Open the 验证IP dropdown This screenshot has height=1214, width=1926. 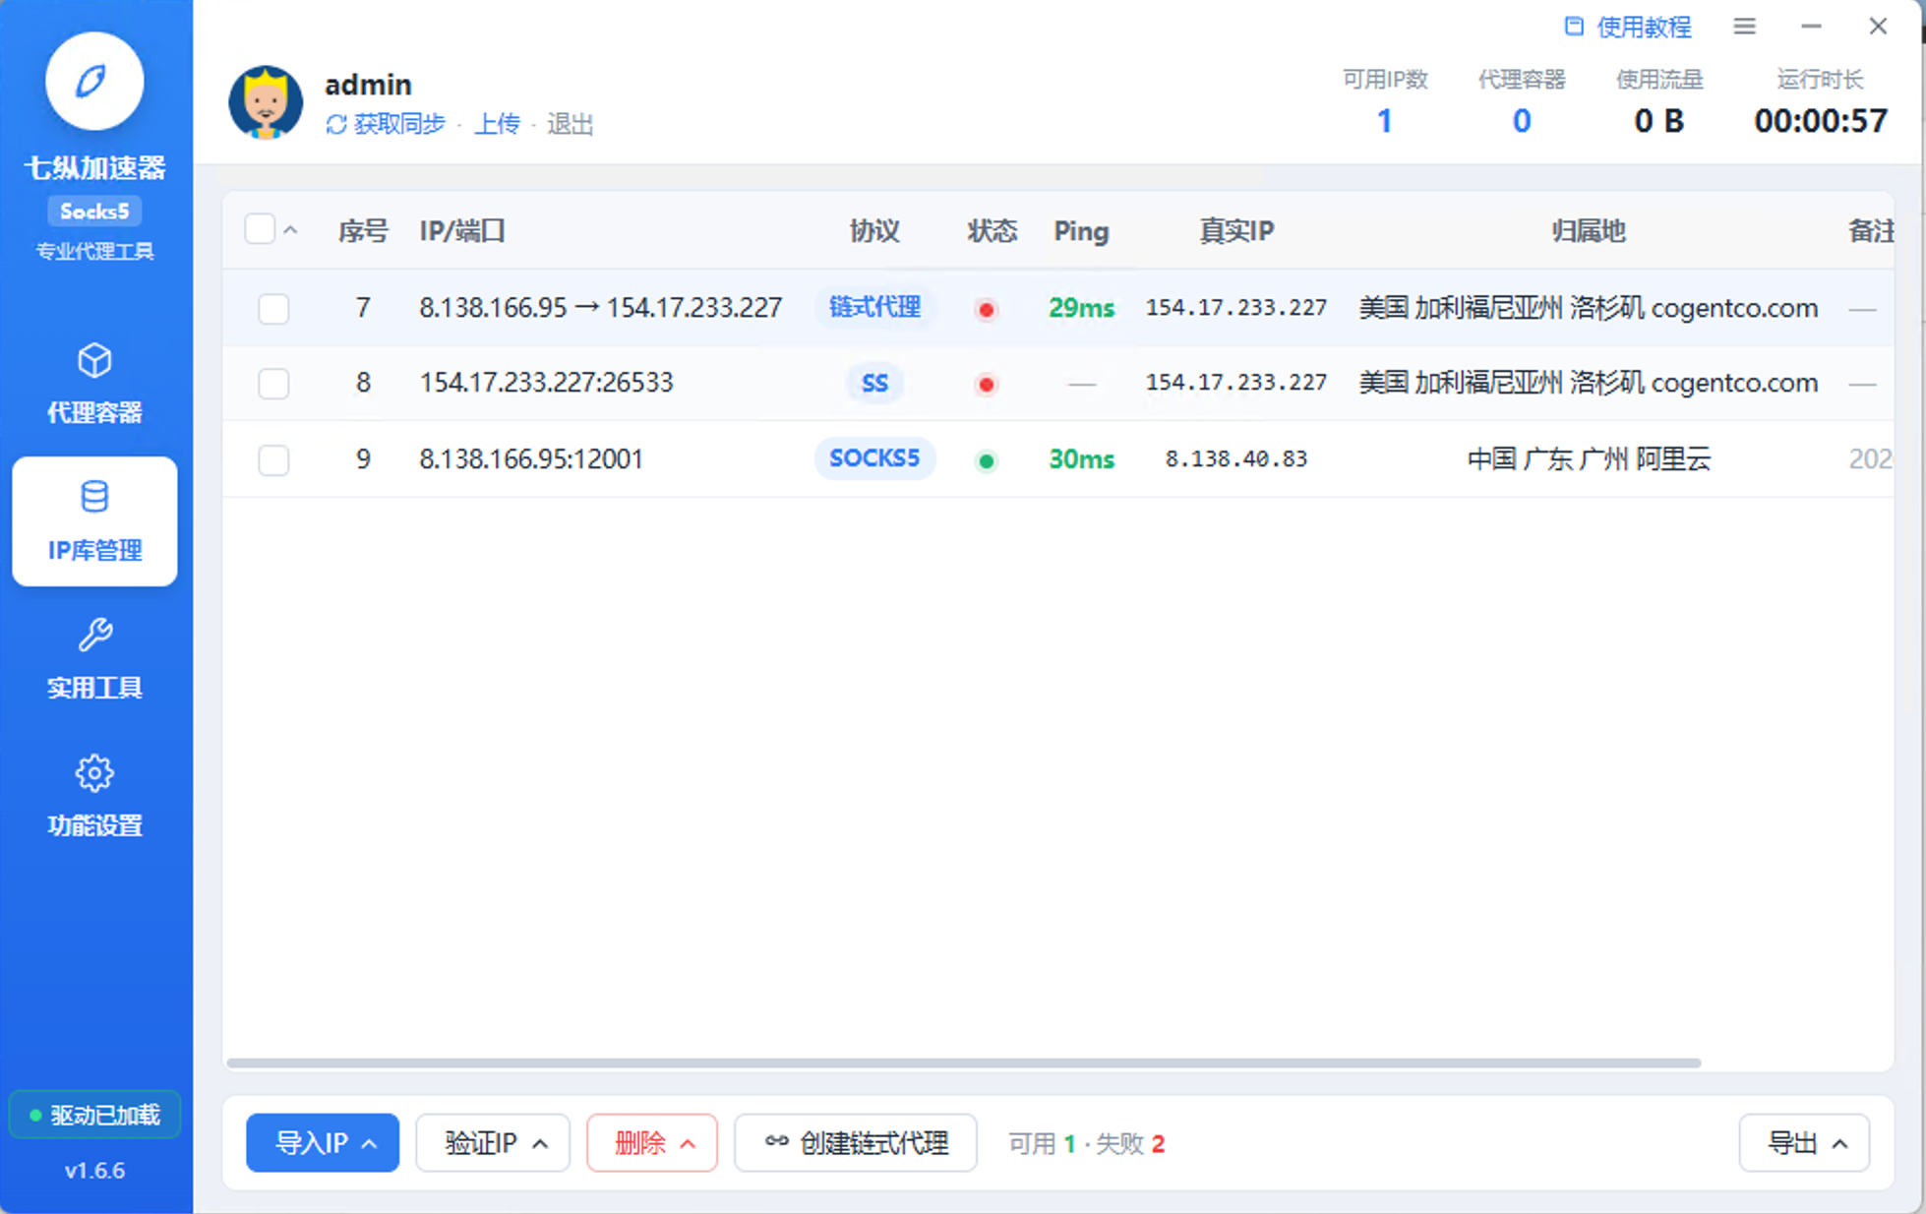(x=493, y=1142)
